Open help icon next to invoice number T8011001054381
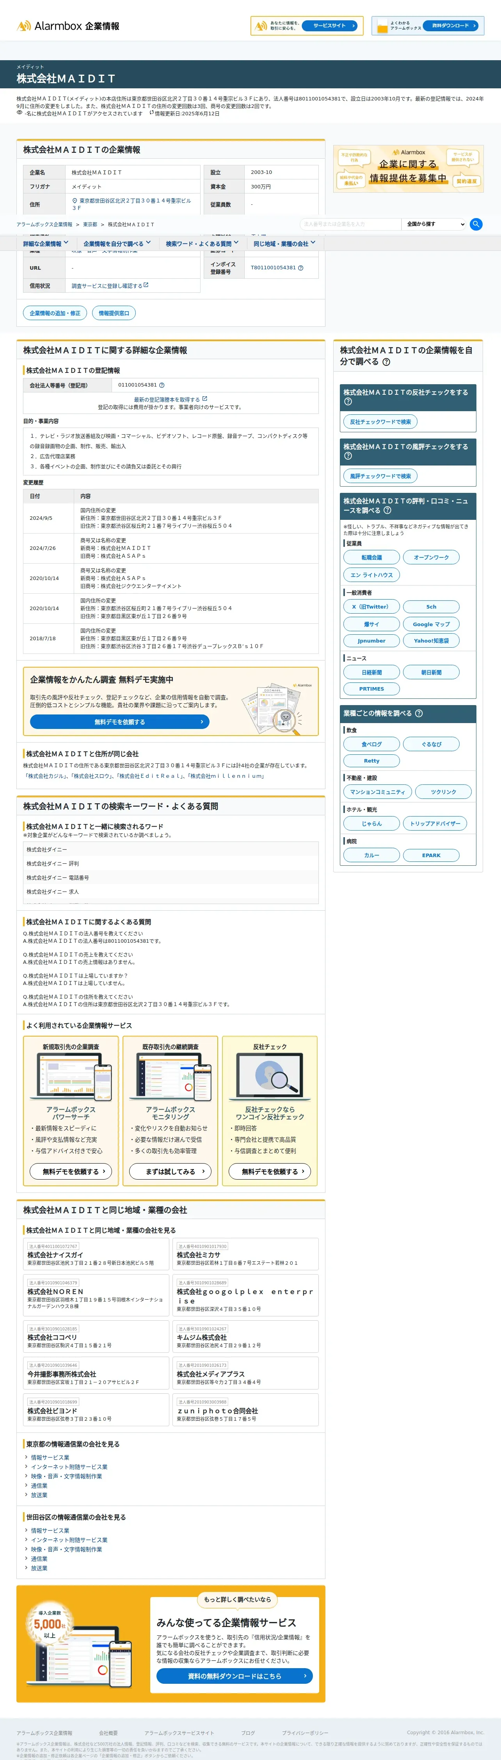 [x=300, y=268]
